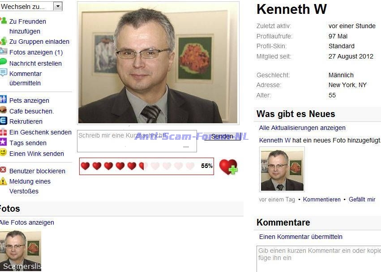The width and height of the screenshot is (381, 272).
Task: Click the gift box icon
Action: pos(3,132)
